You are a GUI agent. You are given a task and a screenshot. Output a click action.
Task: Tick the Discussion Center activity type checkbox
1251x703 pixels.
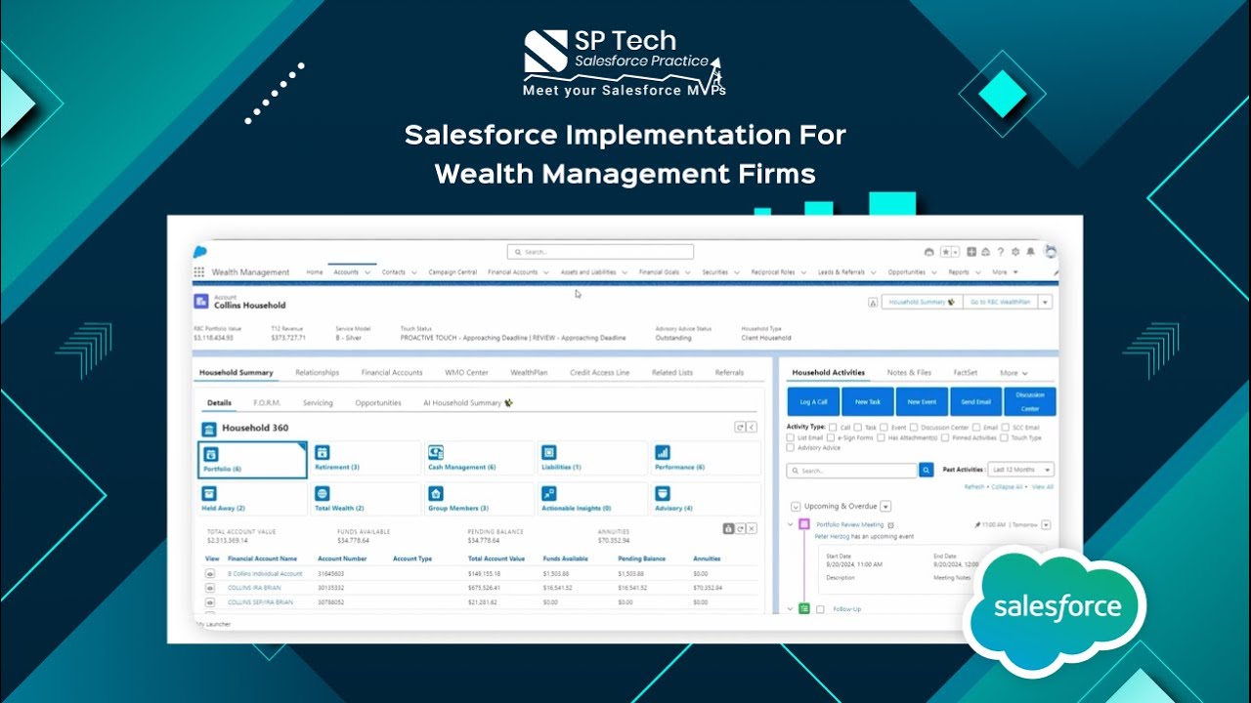pyautogui.click(x=914, y=427)
